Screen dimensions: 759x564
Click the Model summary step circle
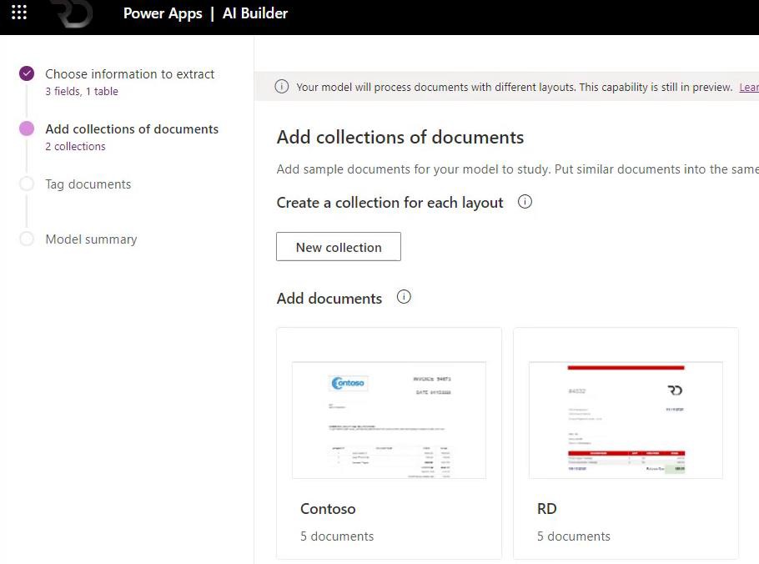pos(27,239)
